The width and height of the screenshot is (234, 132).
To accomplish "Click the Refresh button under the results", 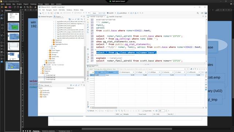I will point(91,111).
